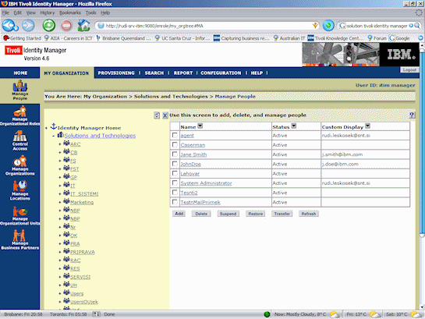Check the box for JohnDoe
Viewport: 425px width, 319px height.
tap(175, 164)
